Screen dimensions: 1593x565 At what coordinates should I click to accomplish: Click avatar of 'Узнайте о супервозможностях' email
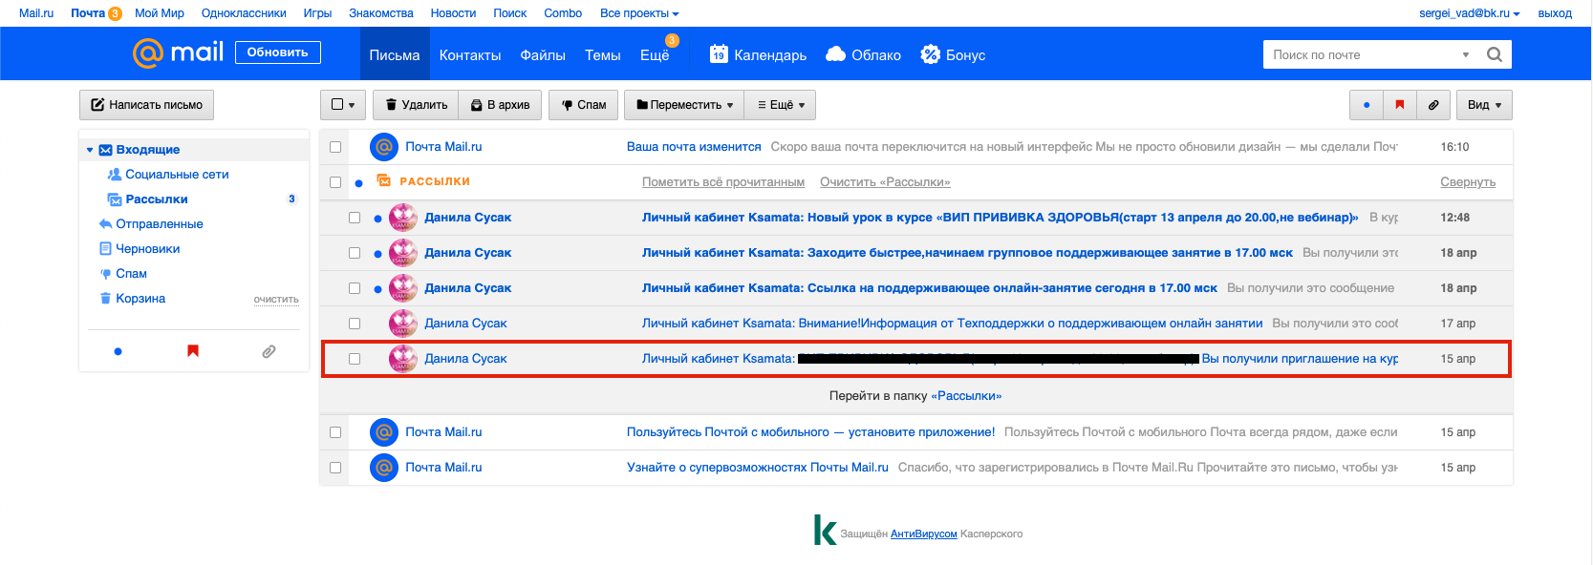384,468
